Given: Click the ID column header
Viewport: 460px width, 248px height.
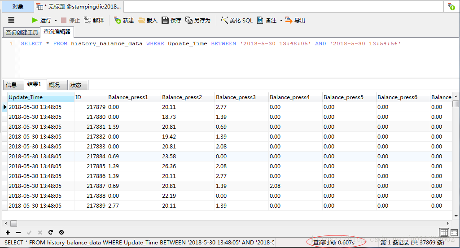Looking at the screenshot, I should click(90, 97).
